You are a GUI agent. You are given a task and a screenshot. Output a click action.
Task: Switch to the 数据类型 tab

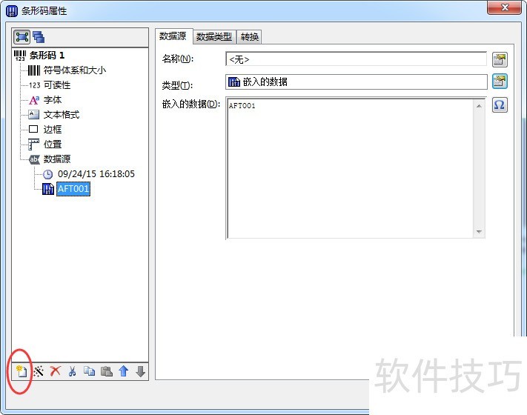point(213,37)
